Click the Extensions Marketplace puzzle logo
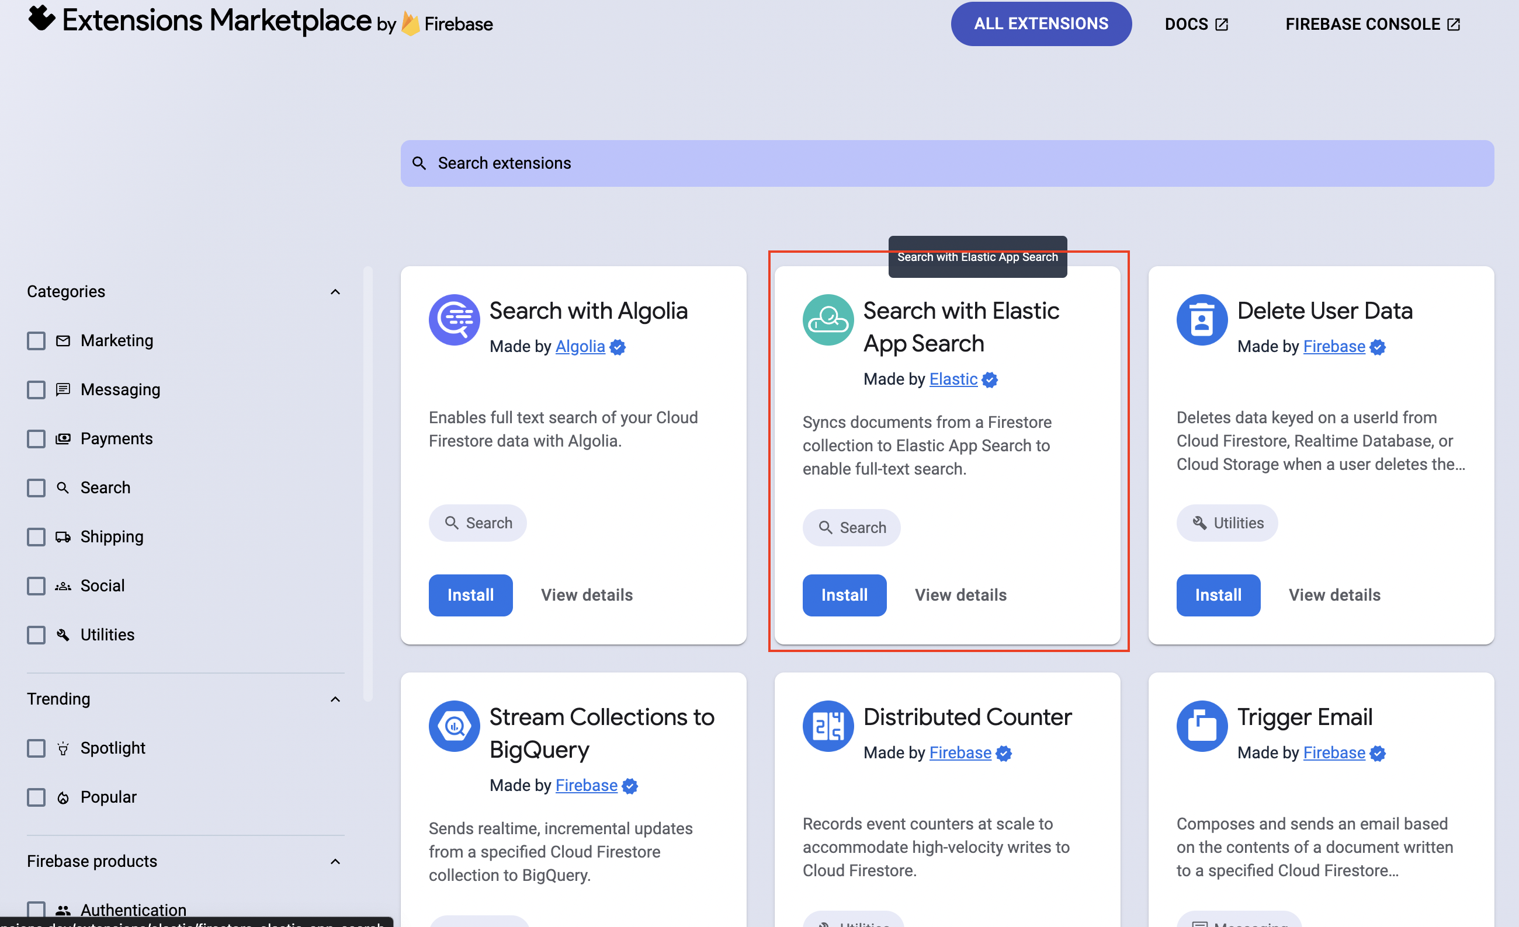Screen dimensions: 1519x927 (42, 19)
